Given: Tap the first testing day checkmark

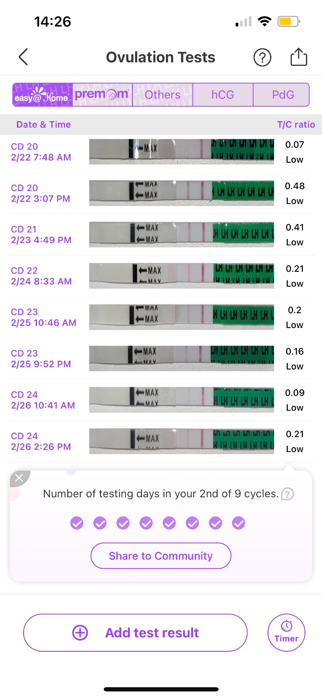Looking at the screenshot, I should coord(77,523).
